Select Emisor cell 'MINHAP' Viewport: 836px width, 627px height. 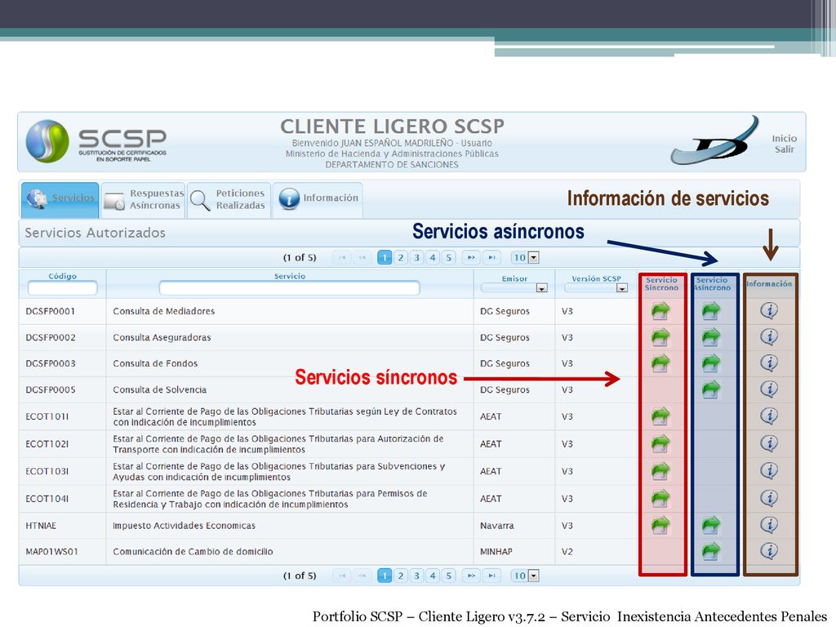(x=496, y=552)
